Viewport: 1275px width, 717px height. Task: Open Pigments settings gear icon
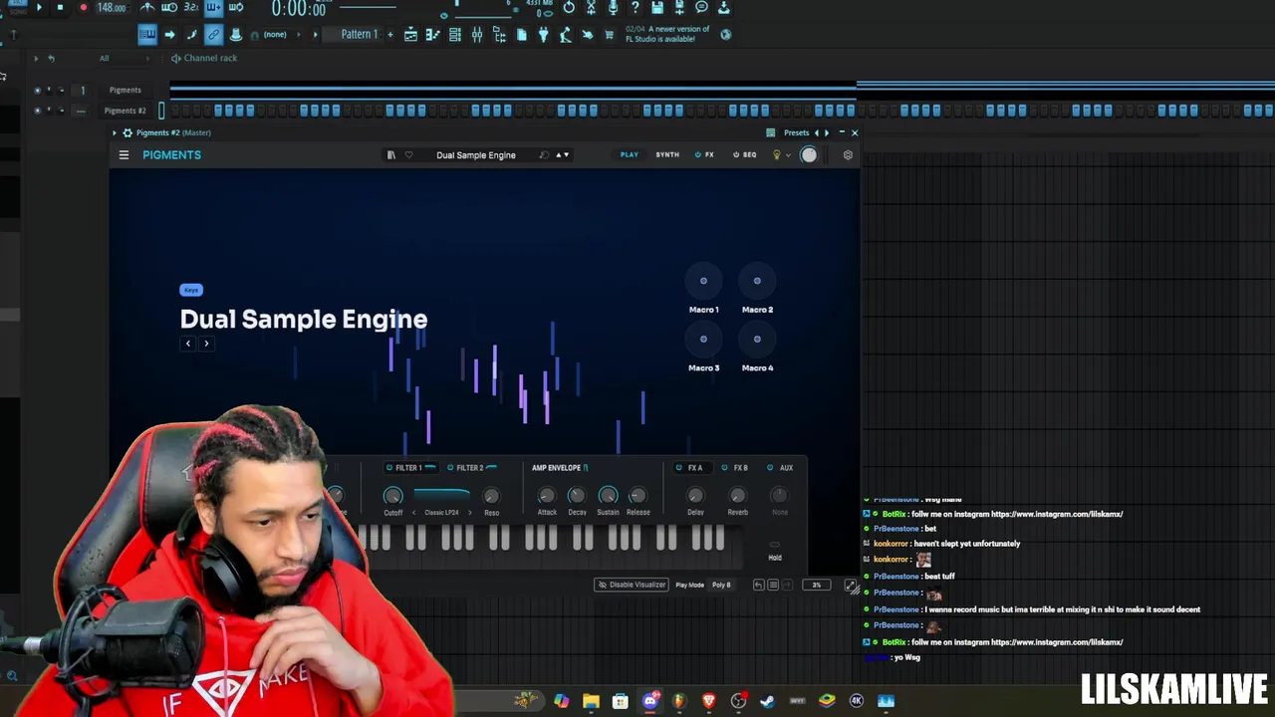[x=848, y=155]
